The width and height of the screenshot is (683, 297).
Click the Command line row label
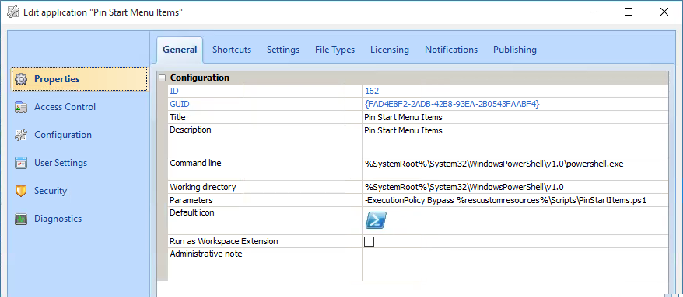195,164
